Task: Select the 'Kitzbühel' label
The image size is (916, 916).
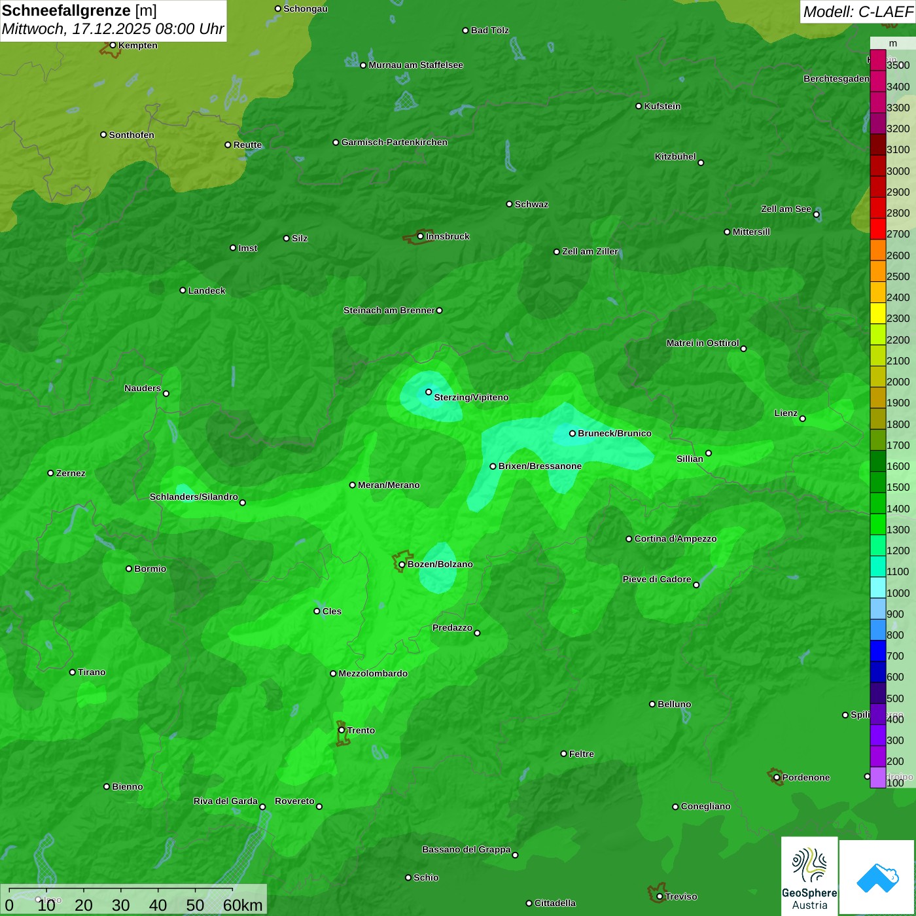Action: point(675,156)
